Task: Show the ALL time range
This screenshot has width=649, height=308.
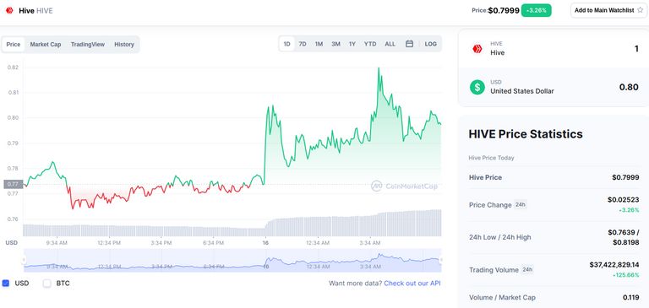Action: pyautogui.click(x=390, y=44)
